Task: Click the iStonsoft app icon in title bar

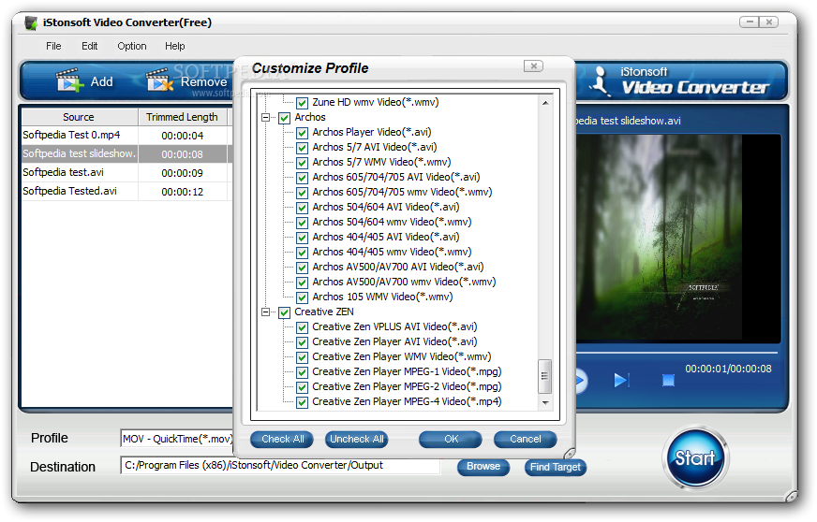Action: tap(31, 22)
